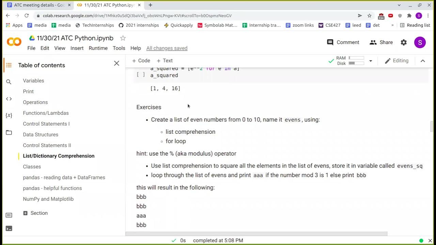
Task: Go to NumPy and Matplotlib section
Action: click(48, 199)
